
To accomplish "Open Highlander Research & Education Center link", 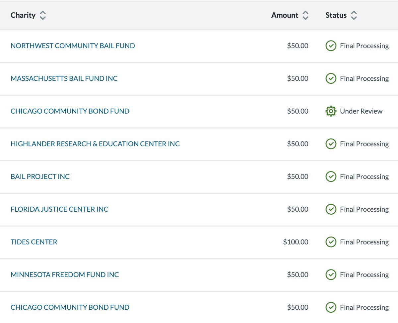I will [x=95, y=144].
